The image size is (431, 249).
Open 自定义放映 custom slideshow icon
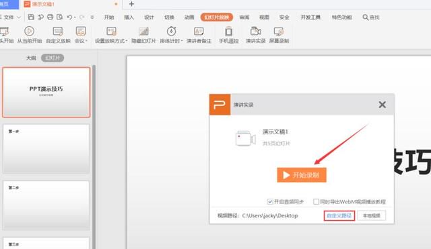pyautogui.click(x=58, y=32)
